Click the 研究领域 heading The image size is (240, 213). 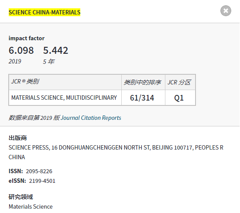(21, 197)
